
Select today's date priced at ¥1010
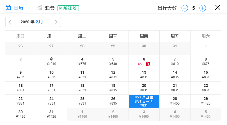tap(51, 61)
